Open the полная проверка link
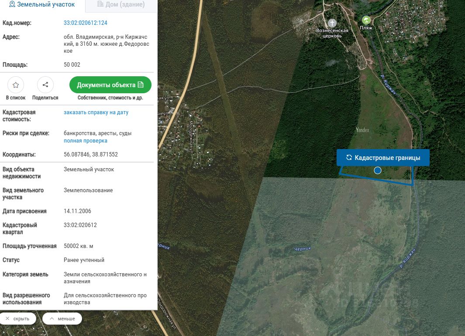The width and height of the screenshot is (465, 336). tap(86, 141)
